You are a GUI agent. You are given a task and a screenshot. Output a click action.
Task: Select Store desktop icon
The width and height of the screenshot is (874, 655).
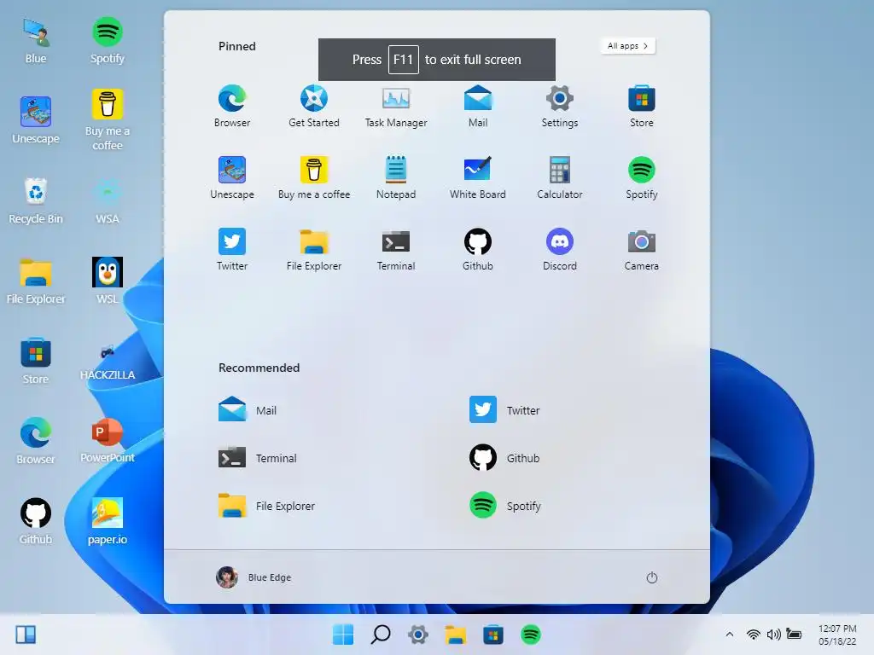[36, 361]
